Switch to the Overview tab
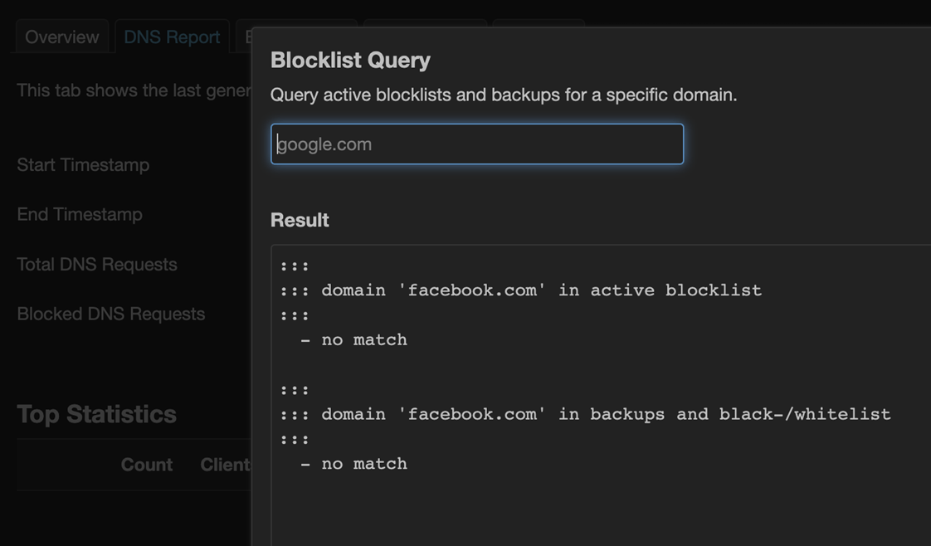This screenshot has height=546, width=931. click(61, 37)
